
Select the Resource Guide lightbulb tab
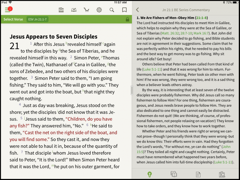149,174
